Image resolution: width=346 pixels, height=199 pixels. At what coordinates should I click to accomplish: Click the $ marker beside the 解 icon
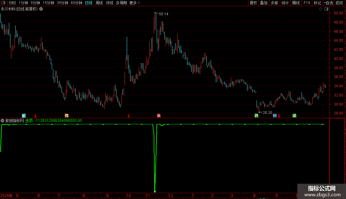(x=36, y=116)
